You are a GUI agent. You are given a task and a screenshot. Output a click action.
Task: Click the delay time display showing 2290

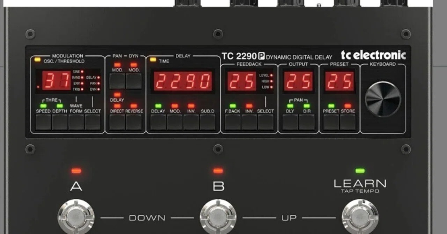tap(183, 81)
